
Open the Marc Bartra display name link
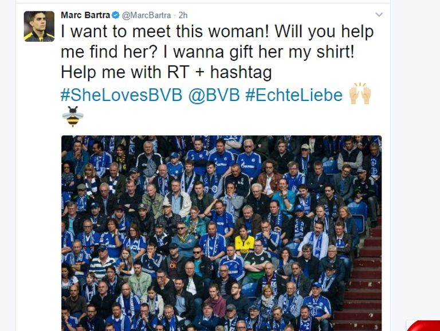[85, 15]
